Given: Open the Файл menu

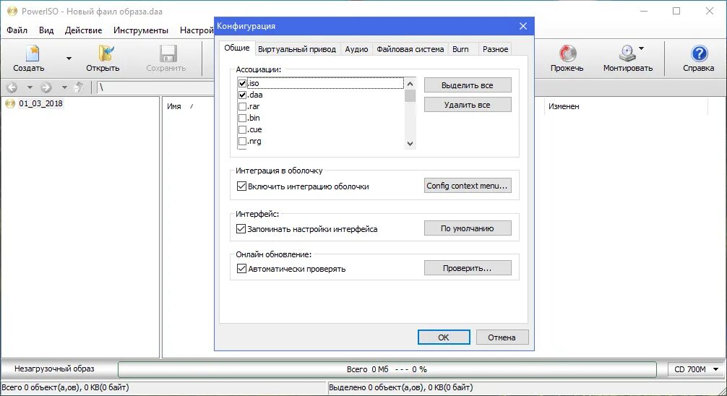Looking at the screenshot, I should [x=17, y=30].
